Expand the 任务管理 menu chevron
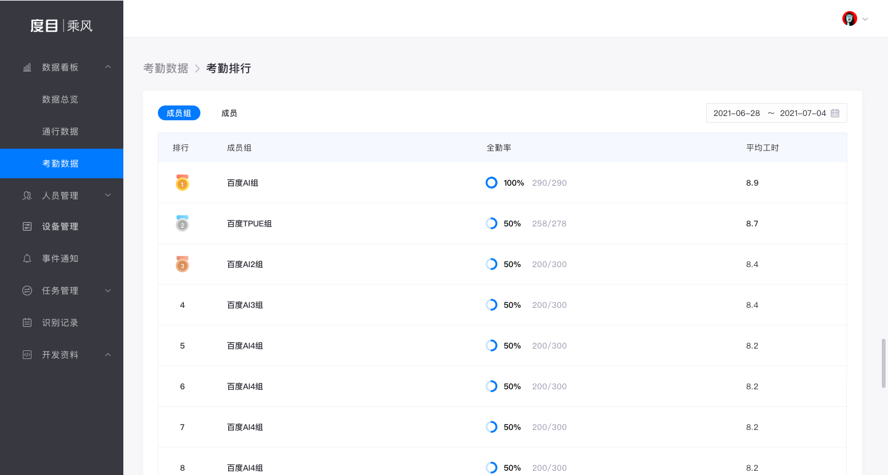888x475 pixels. click(108, 291)
